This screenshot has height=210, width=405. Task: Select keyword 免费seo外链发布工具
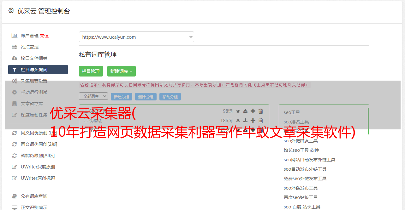tap(305, 179)
